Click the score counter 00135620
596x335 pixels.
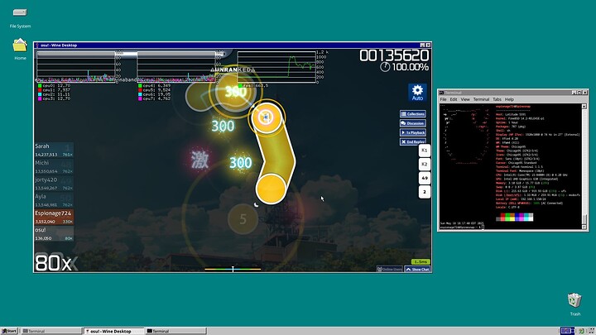coord(394,55)
